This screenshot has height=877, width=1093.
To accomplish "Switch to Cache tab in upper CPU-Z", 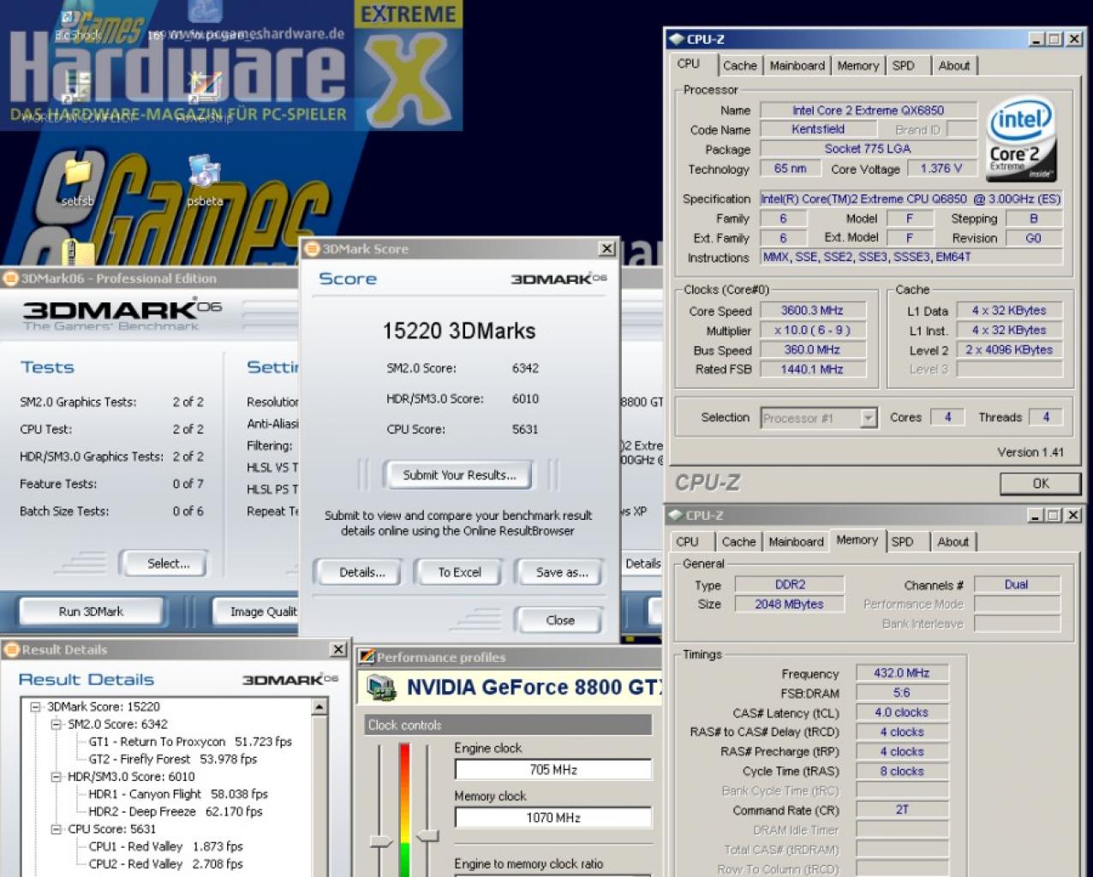I will pos(739,66).
